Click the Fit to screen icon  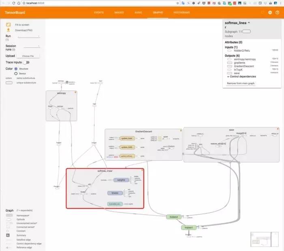coord(9,24)
